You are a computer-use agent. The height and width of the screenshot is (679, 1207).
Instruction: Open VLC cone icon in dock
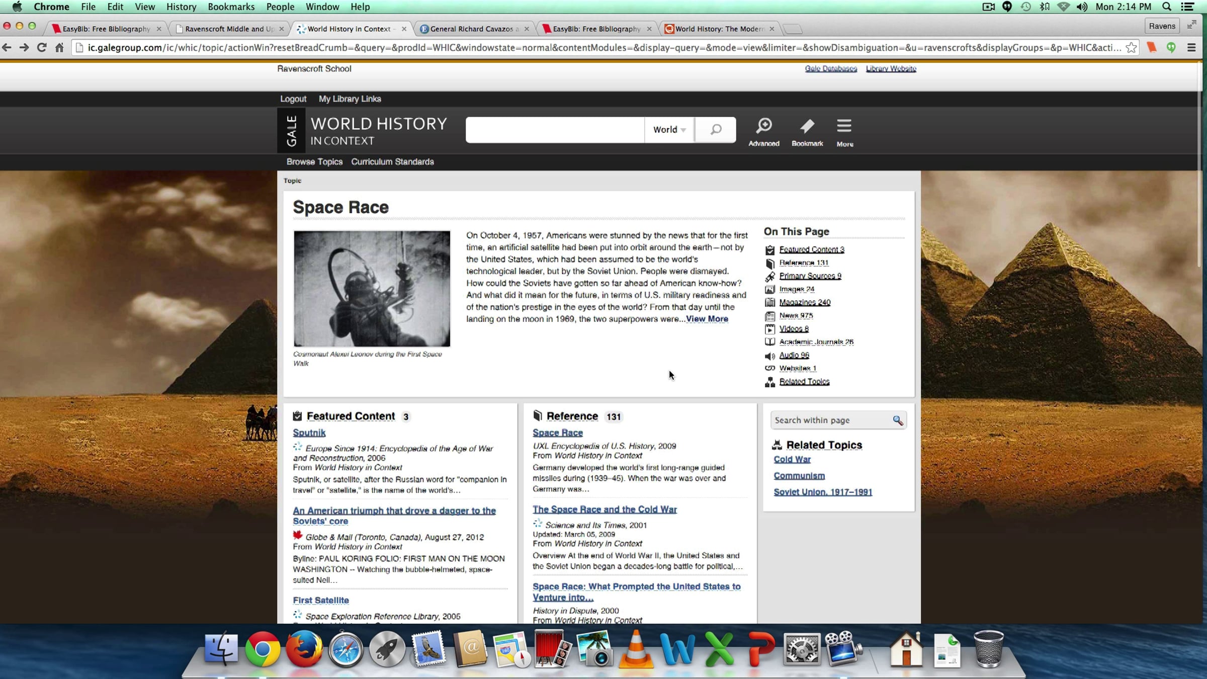(x=636, y=649)
